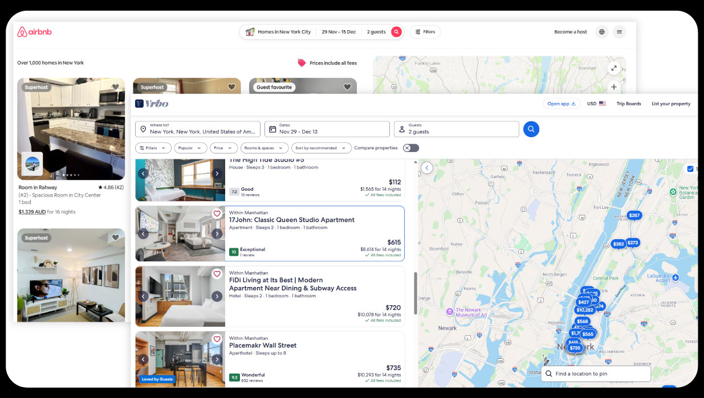Click the red Airbnb search icon

click(x=396, y=32)
